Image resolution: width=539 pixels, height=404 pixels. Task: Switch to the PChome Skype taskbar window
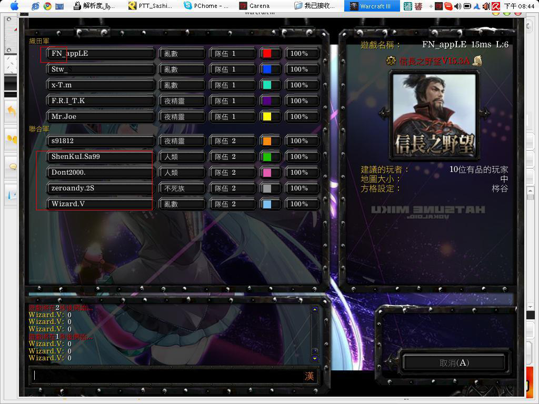click(206, 6)
